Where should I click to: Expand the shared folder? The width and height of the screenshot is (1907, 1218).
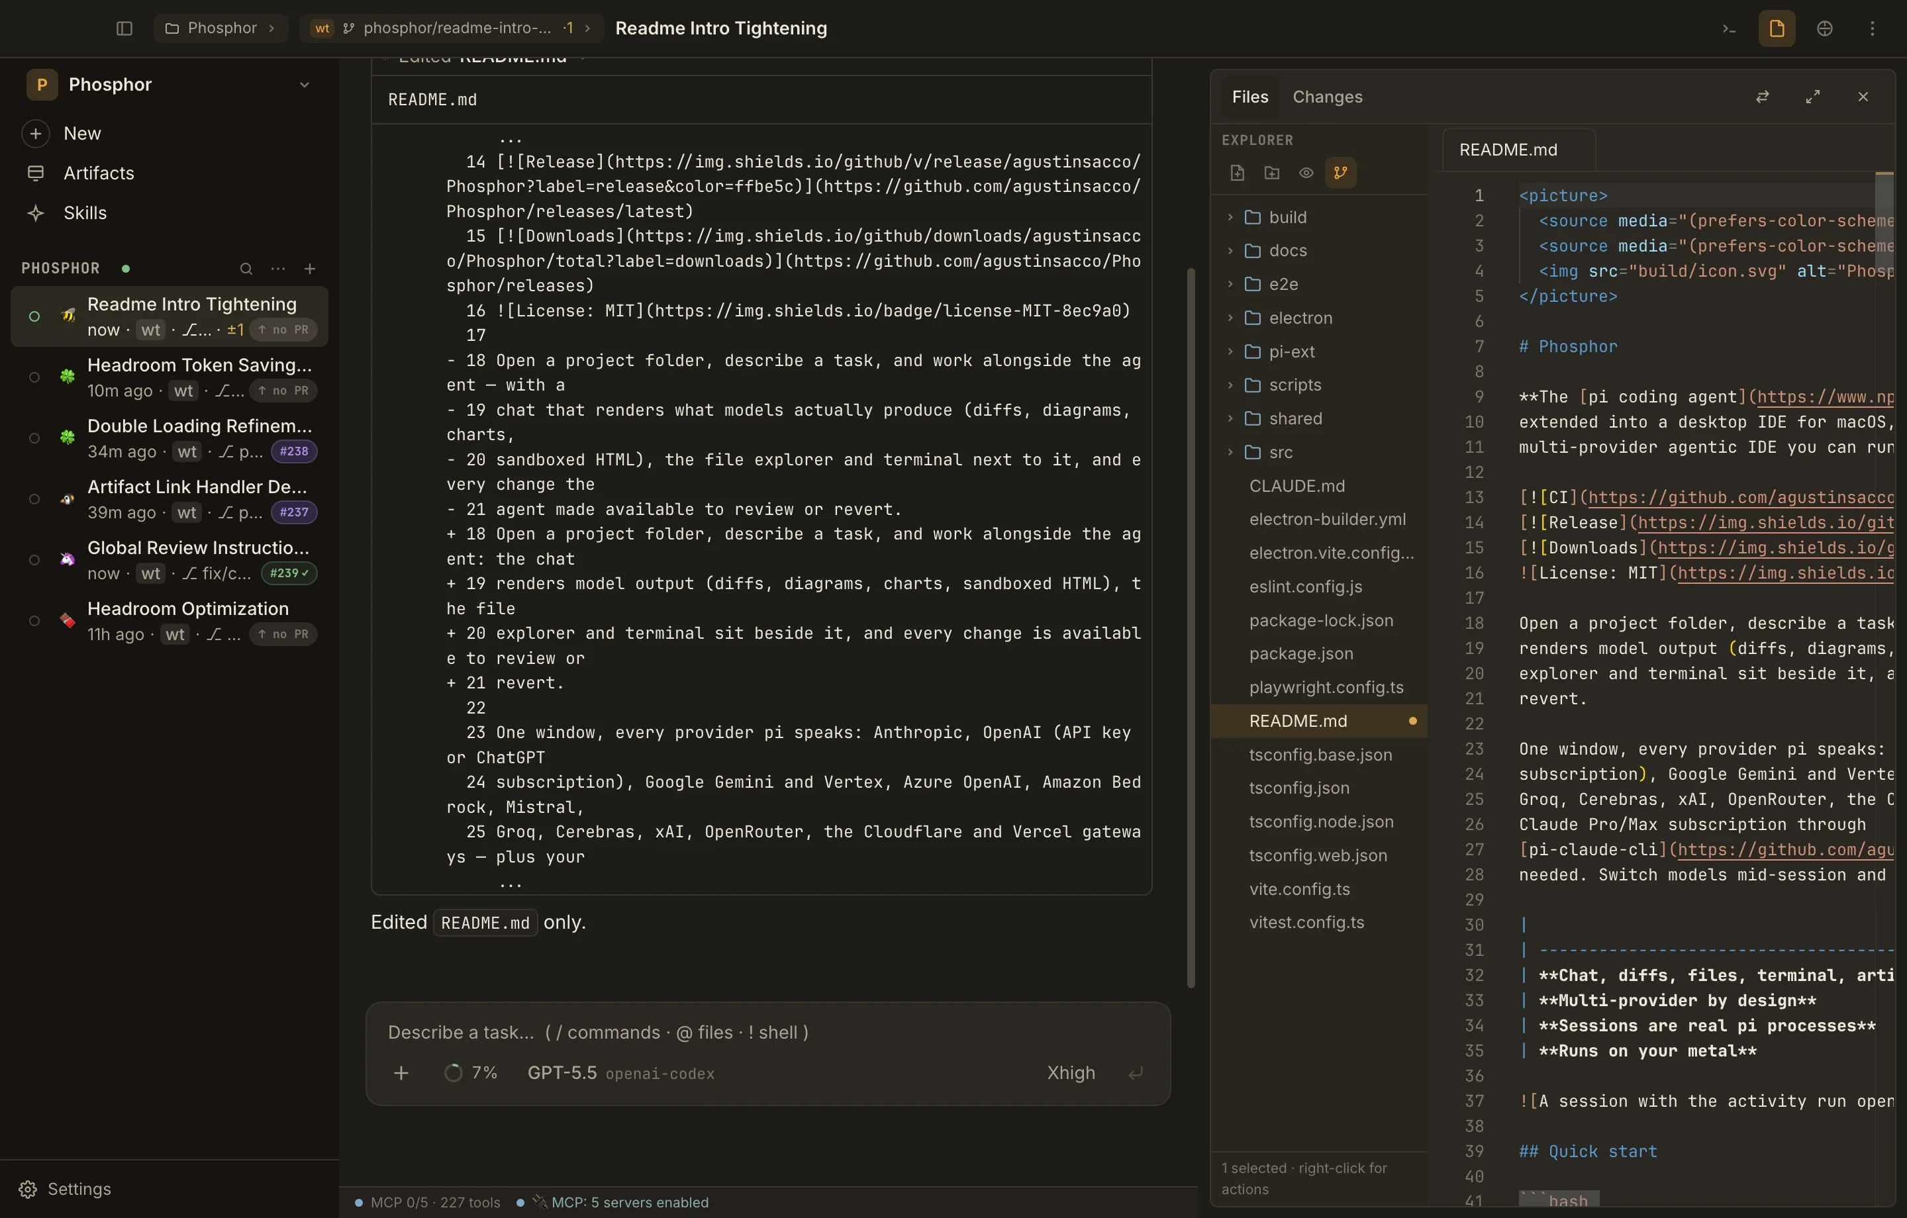tap(1318, 418)
